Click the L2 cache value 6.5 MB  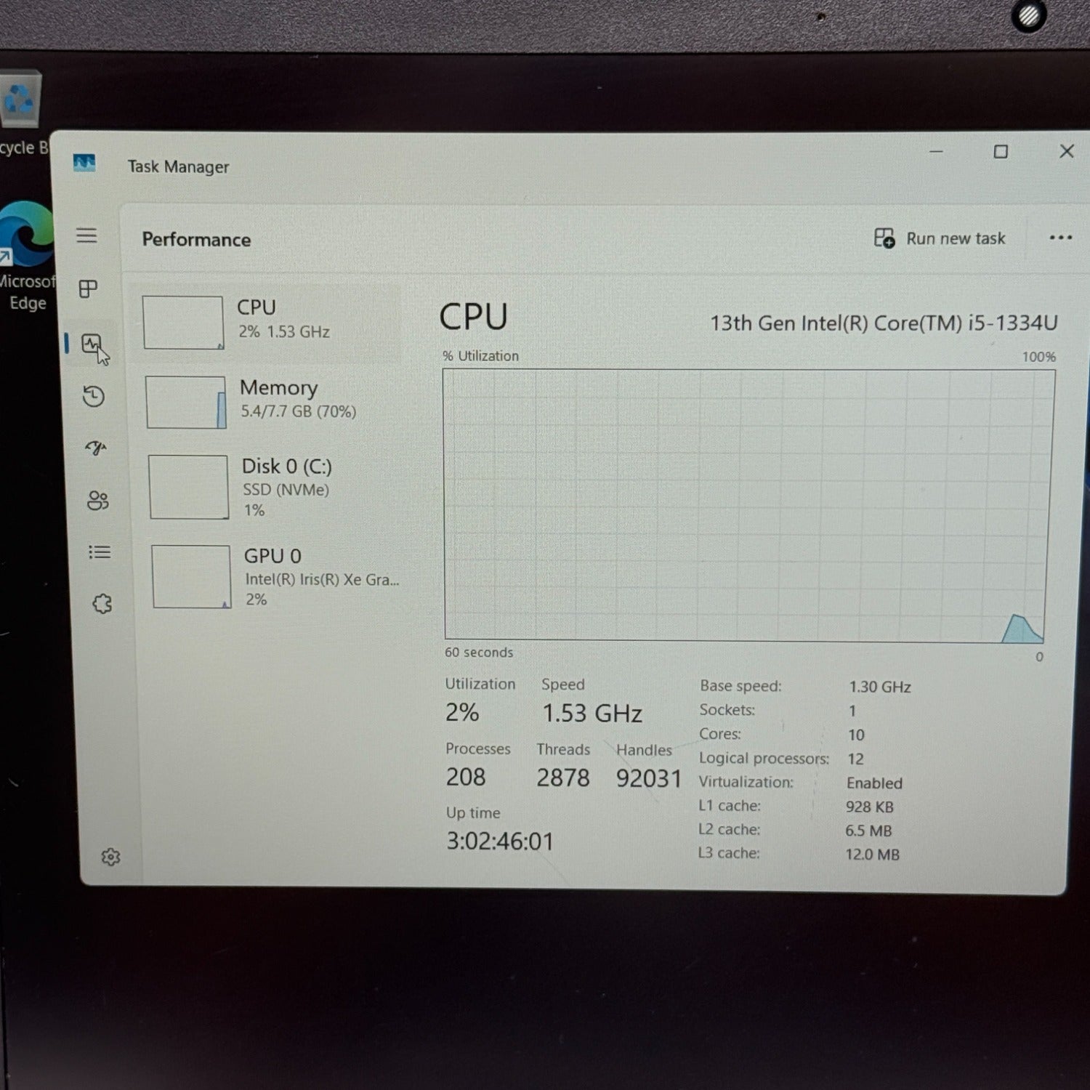[x=868, y=831]
